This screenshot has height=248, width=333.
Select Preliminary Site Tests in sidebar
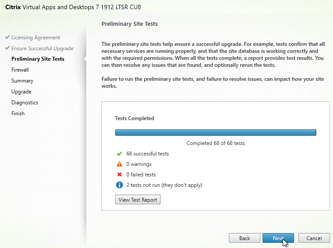click(38, 59)
